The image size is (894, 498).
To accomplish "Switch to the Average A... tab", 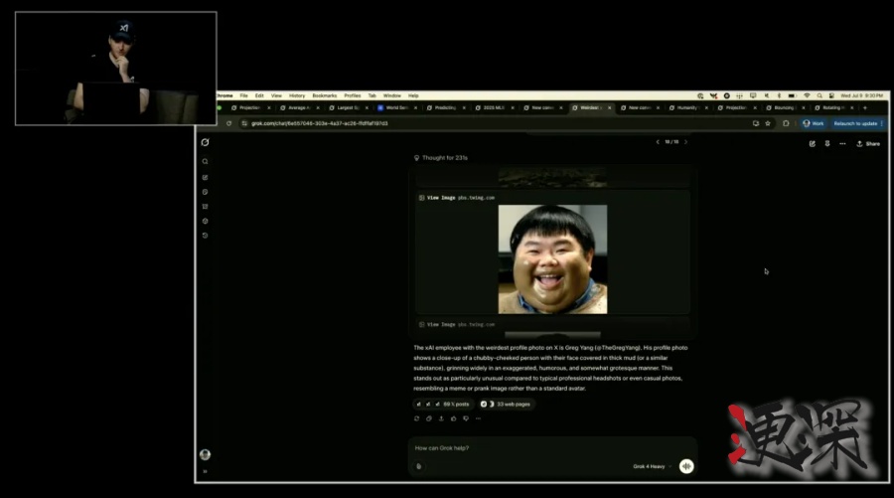I will [298, 107].
